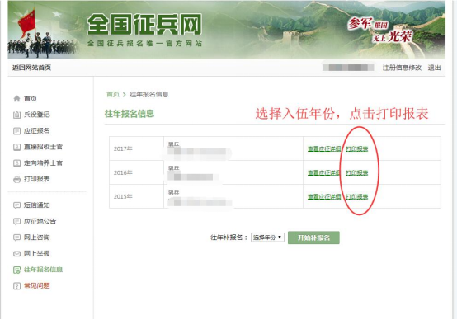The height and width of the screenshot is (320, 457).
Task: Open the 选择年份 year dropdown
Action: tap(267, 238)
